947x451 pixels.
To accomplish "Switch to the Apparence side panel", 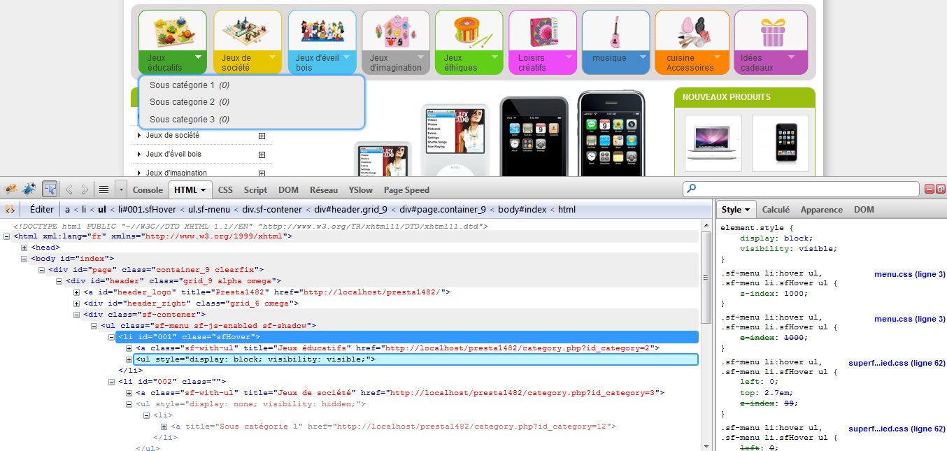I will click(822, 209).
